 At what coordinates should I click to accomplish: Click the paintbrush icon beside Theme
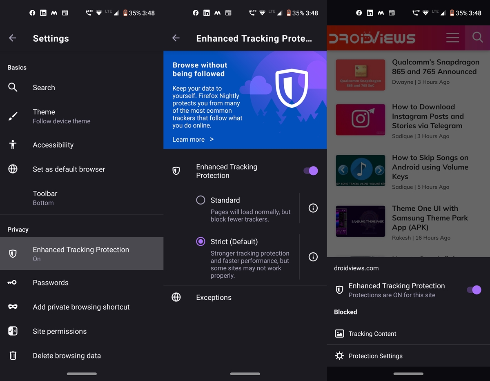point(13,116)
